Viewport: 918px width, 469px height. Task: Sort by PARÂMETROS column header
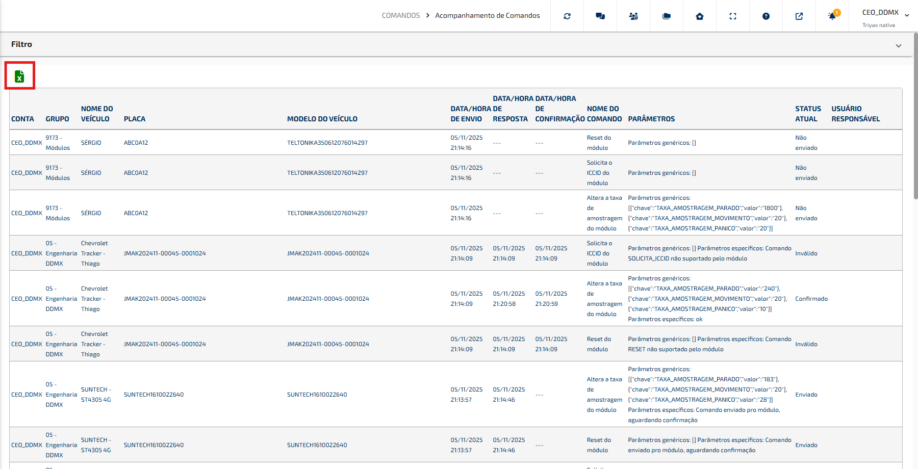point(651,119)
